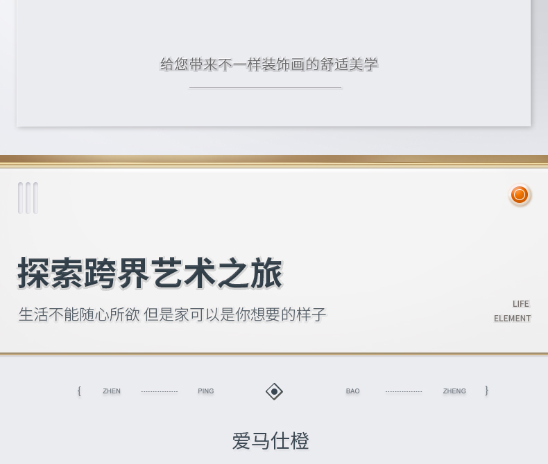Click the right curly brace symbol

pos(486,390)
